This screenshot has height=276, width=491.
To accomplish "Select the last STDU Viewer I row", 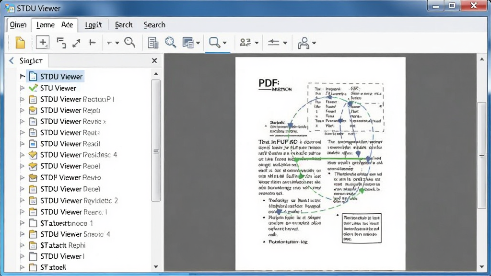I will [x=57, y=256].
